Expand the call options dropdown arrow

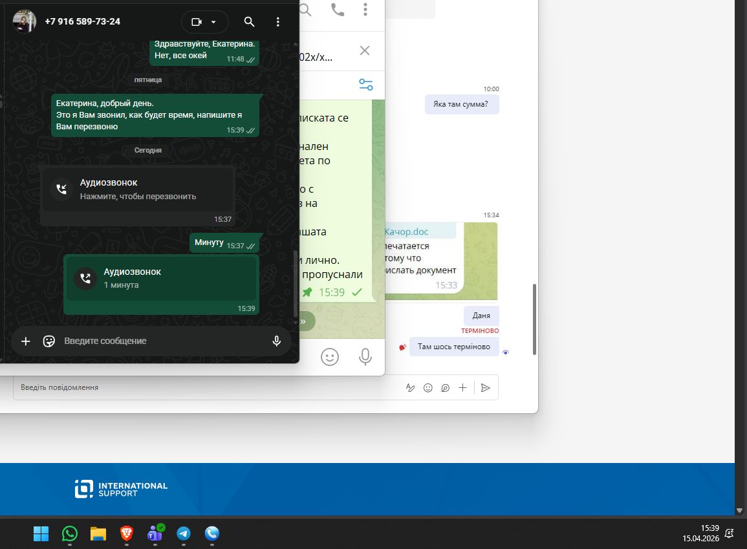[213, 22]
